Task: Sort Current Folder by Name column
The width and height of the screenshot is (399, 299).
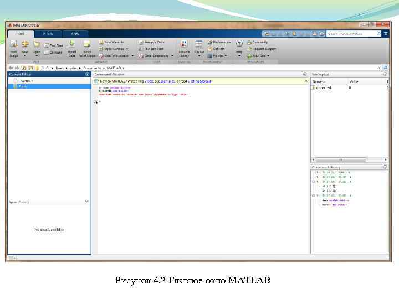Action: point(27,81)
